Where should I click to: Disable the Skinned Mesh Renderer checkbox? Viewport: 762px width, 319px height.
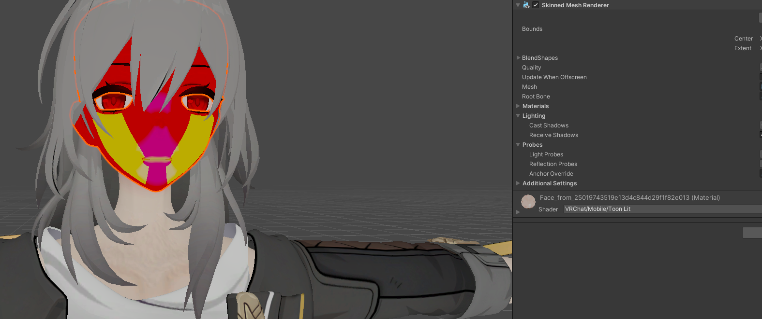536,5
